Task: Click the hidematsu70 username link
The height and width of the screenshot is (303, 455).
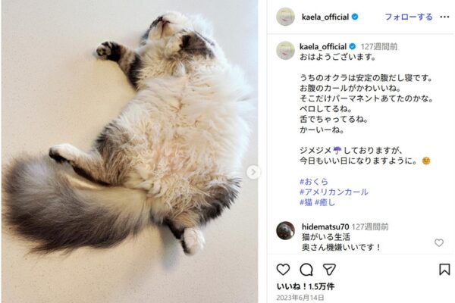Action: coord(325,226)
